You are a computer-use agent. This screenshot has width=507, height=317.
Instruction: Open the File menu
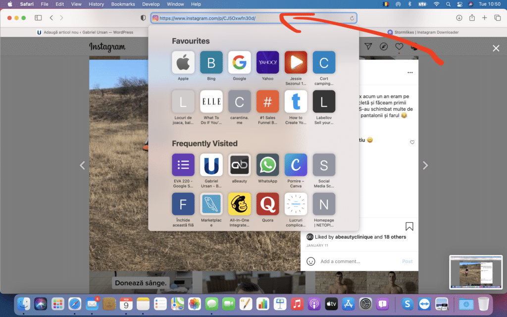click(44, 4)
